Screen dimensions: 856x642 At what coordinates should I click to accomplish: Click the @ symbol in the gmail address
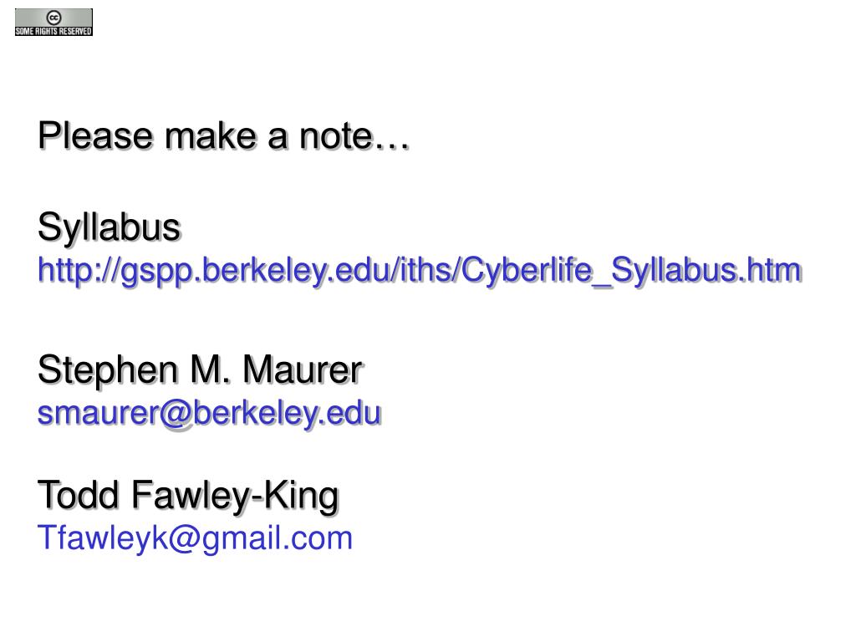[x=185, y=539]
